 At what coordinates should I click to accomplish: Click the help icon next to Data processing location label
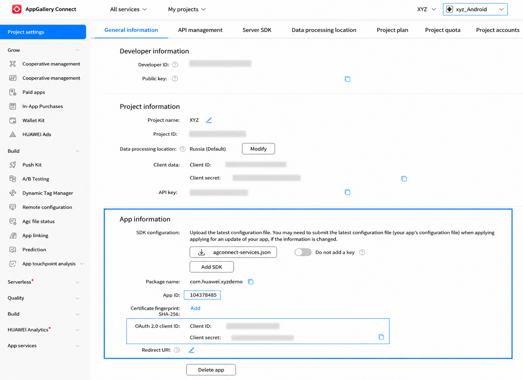pos(183,149)
